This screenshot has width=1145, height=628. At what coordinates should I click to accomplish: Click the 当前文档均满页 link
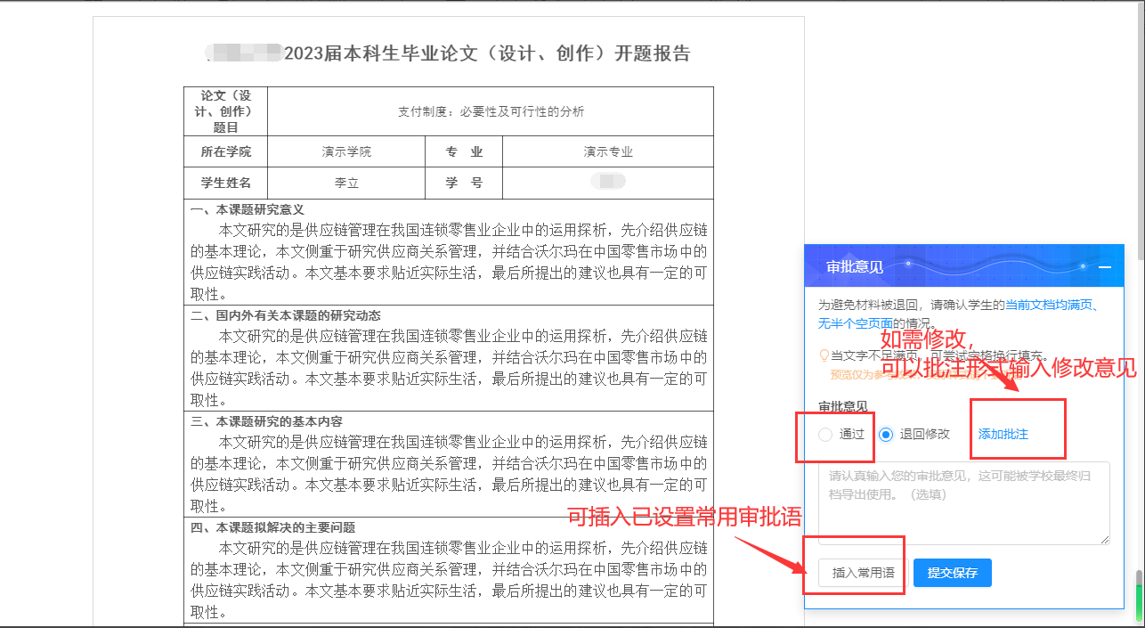click(x=1051, y=306)
